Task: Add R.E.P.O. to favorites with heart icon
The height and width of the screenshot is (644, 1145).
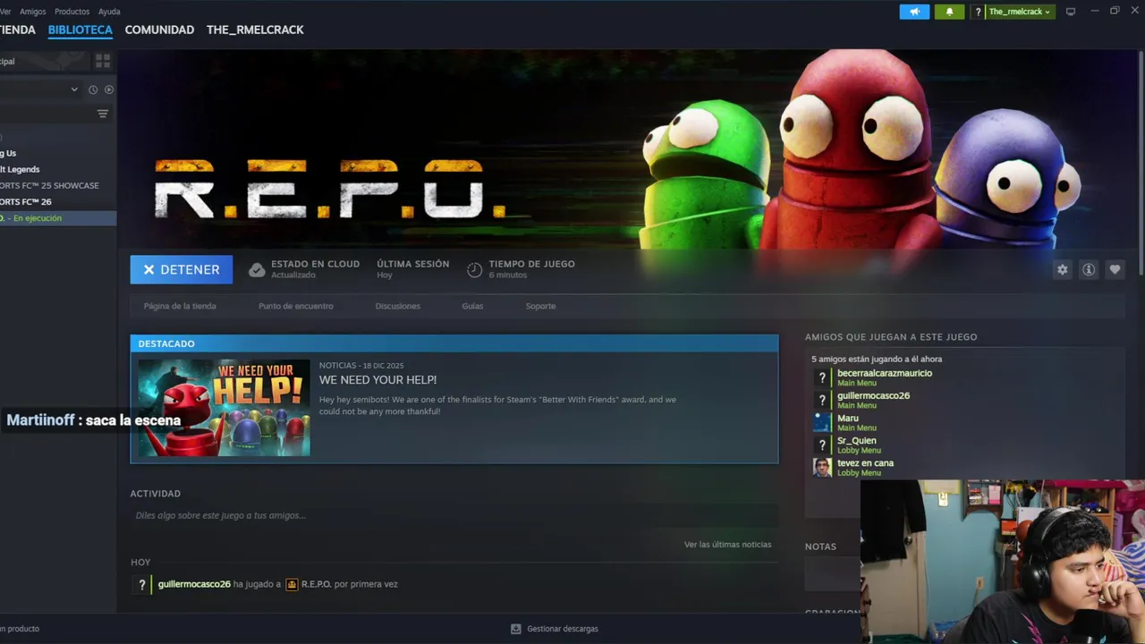Action: (1115, 269)
